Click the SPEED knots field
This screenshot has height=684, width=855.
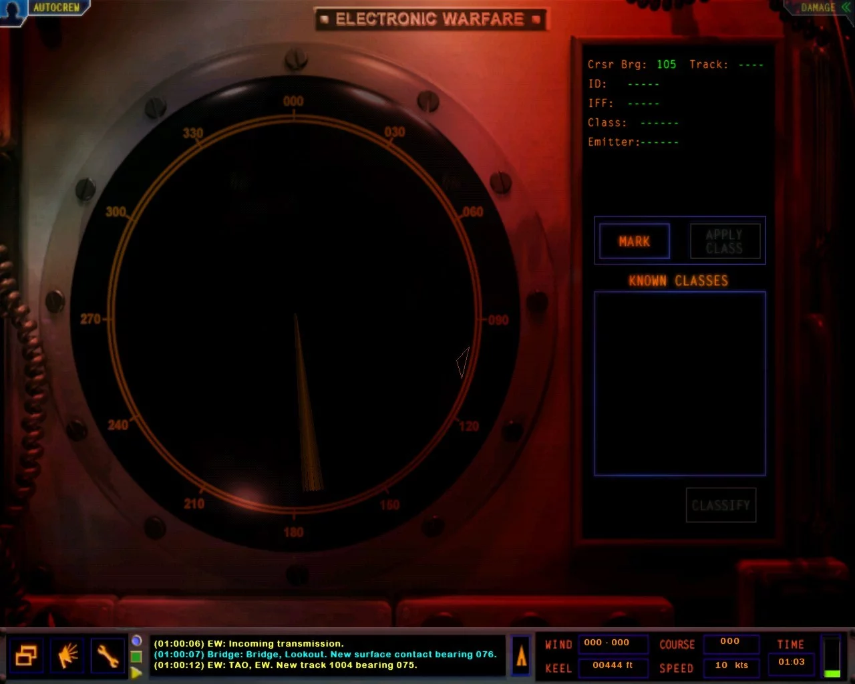click(x=731, y=666)
